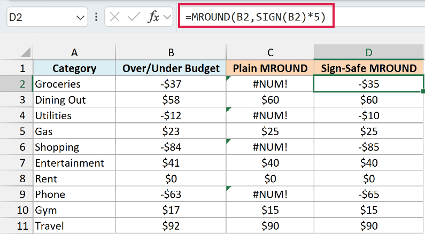The height and width of the screenshot is (234, 425).
Task: Click the Enter checkmark formula button
Action: [134, 17]
